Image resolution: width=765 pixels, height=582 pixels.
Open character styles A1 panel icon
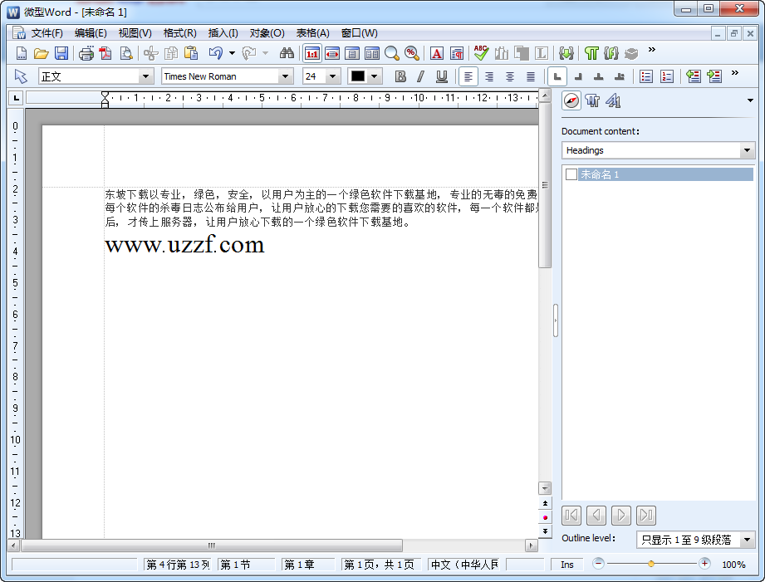coord(613,101)
